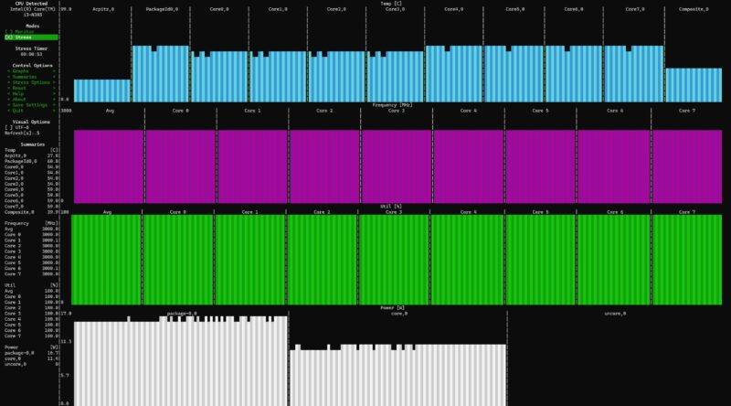Image resolution: width=731 pixels, height=406 pixels.
Task: Click the package-0,0 row in Power summary
Action: [31, 353]
